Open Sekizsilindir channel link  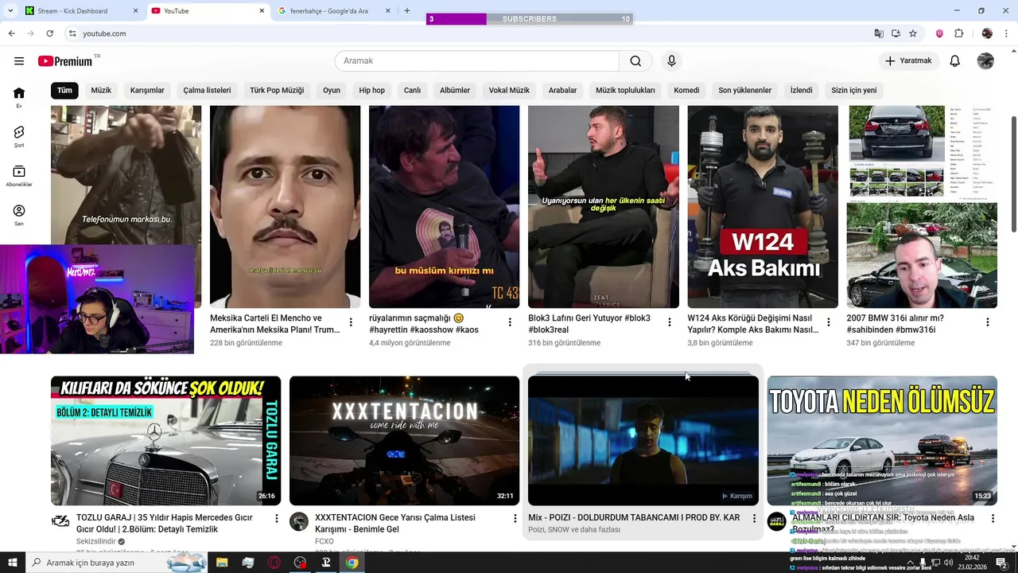pos(96,542)
